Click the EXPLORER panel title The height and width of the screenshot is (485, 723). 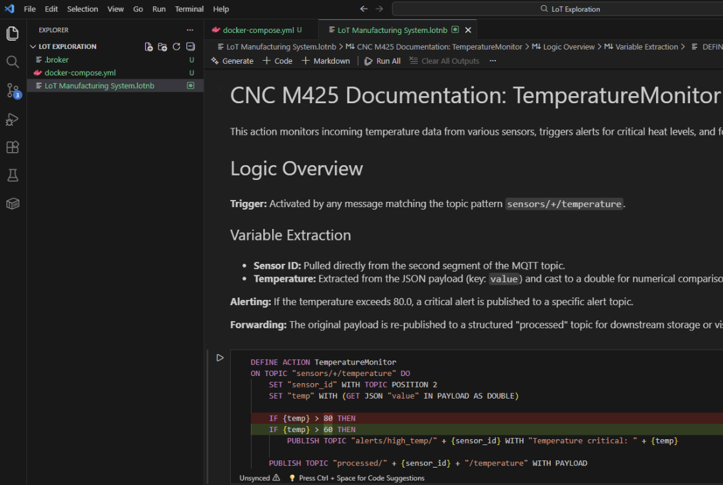54,30
